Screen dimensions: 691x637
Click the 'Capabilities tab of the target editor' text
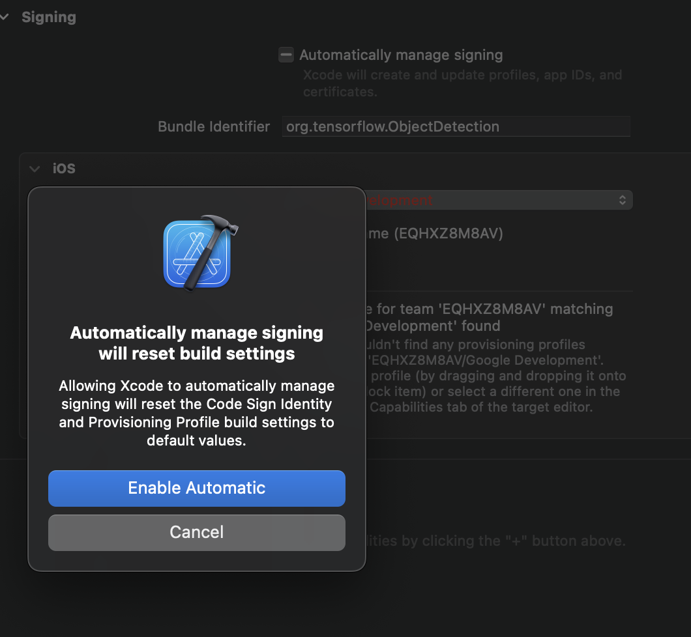click(481, 407)
